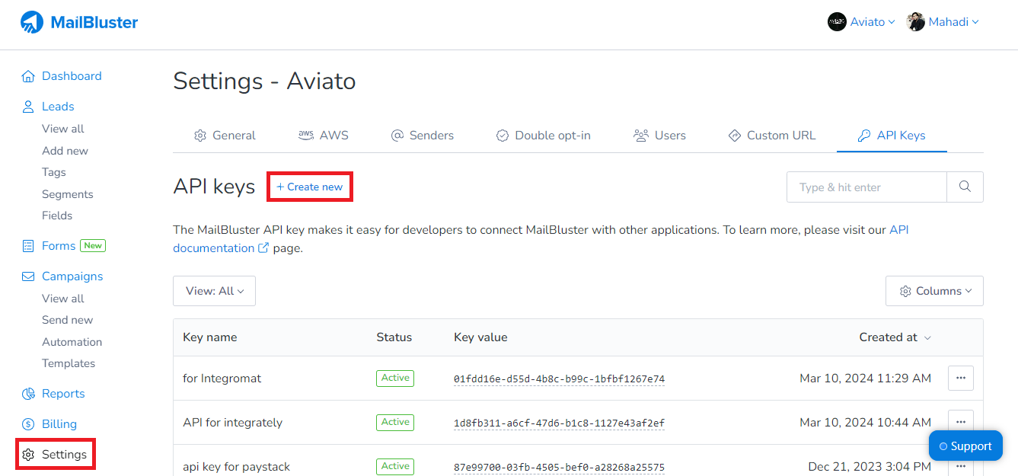Click the Type & hit enter search field
The width and height of the screenshot is (1018, 476).
(x=866, y=187)
